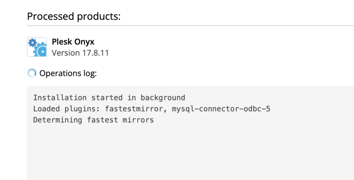Click the word "Installation" in the log

click(x=60, y=98)
